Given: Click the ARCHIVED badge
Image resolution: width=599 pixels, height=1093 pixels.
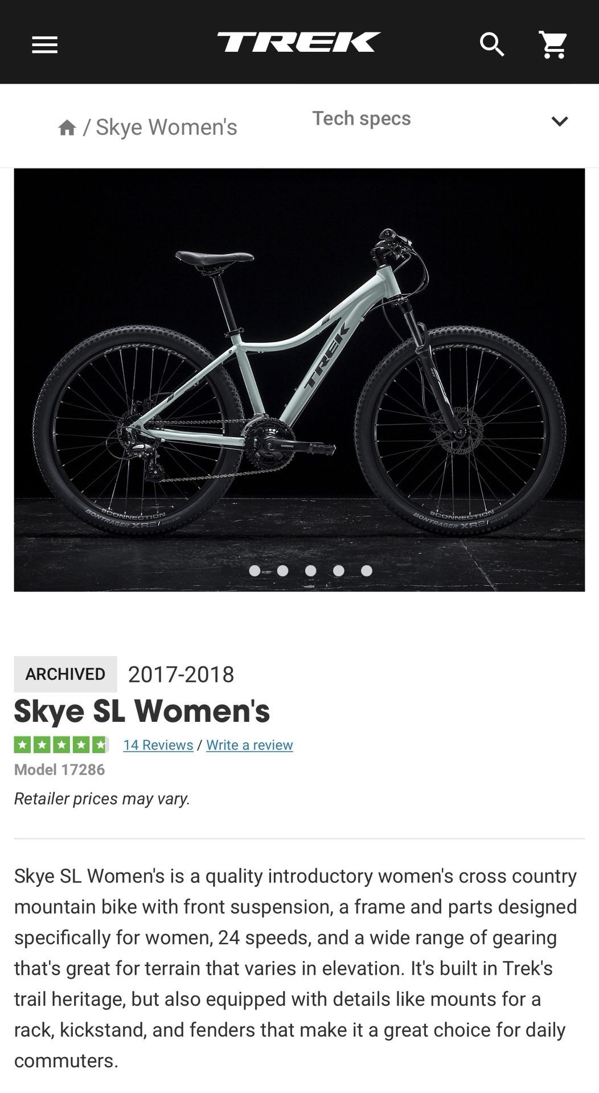Looking at the screenshot, I should coord(65,674).
